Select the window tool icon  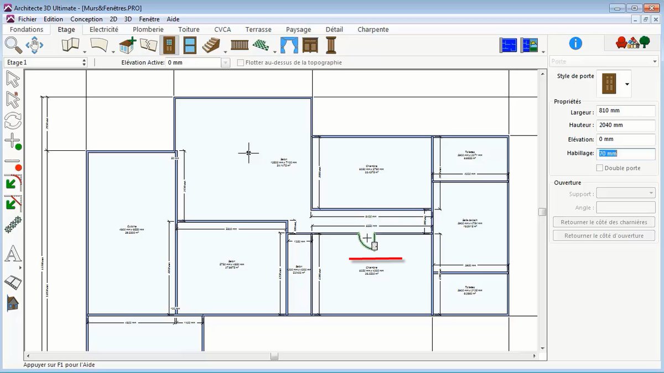(x=190, y=45)
